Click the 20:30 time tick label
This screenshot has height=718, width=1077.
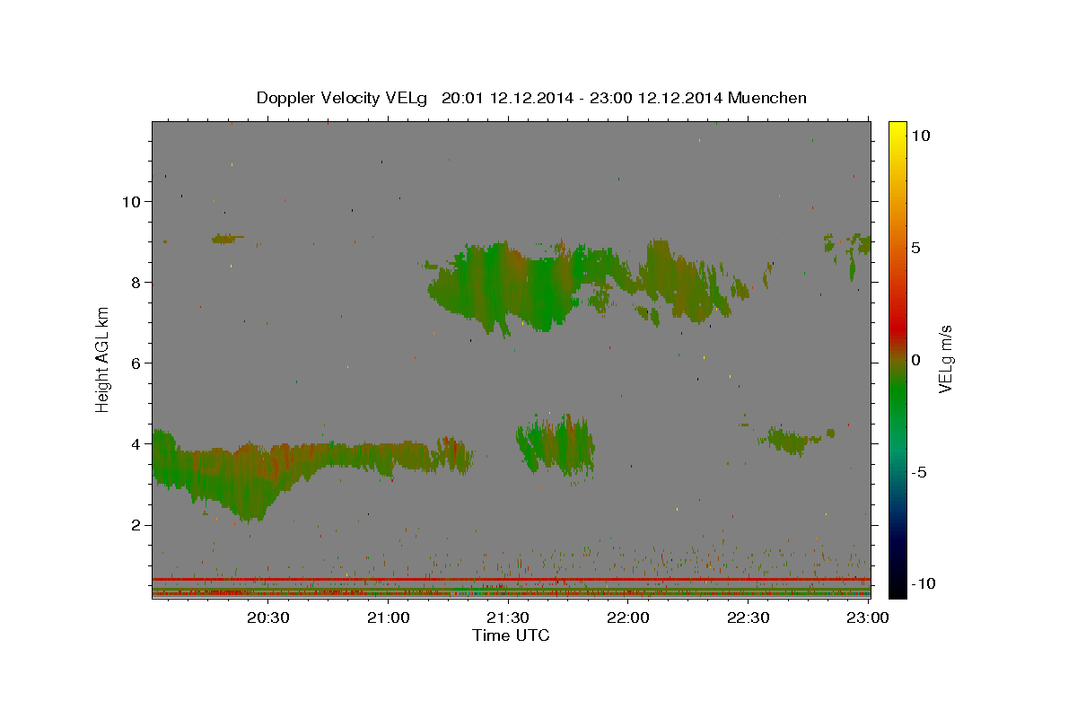(x=268, y=617)
